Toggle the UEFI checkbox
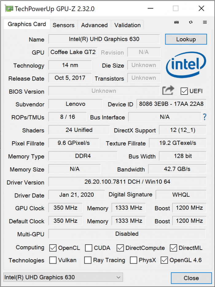Screen dimensions: 215x287 pos(184,91)
